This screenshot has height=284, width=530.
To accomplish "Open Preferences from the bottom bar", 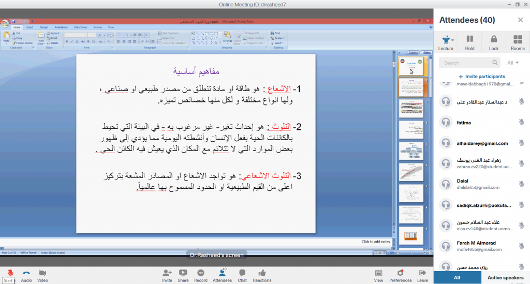I will pyautogui.click(x=400, y=273).
